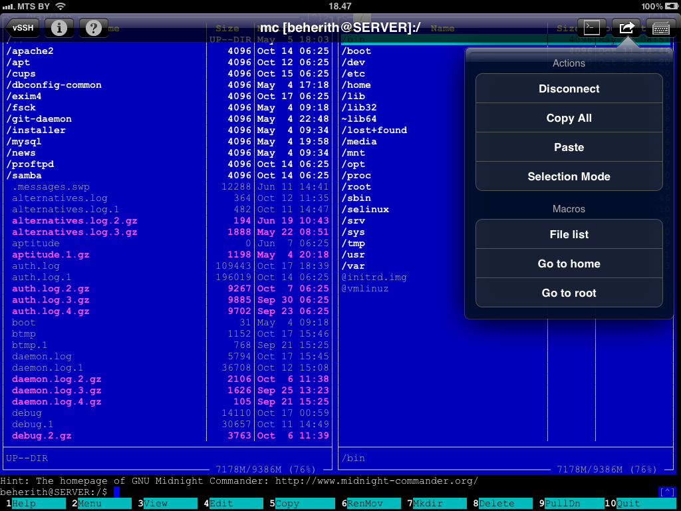
Task: Tap the share actions icon
Action: [x=626, y=28]
